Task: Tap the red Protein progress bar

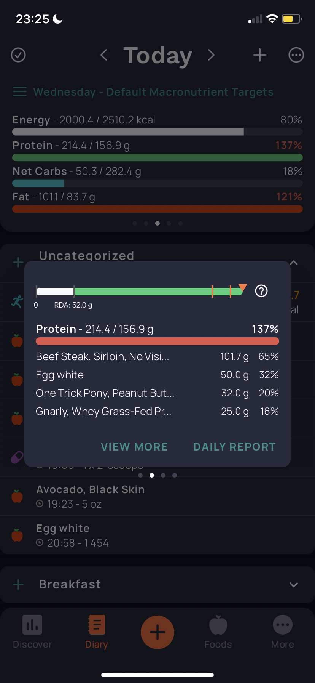Action: pyautogui.click(x=157, y=341)
